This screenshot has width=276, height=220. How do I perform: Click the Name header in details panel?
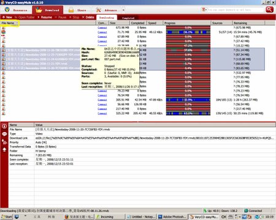pyautogui.click(x=21, y=125)
